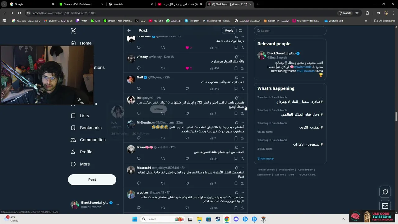Bookmark MrDeathxm's reply
Screen dimensions: 398x224
coord(236,138)
